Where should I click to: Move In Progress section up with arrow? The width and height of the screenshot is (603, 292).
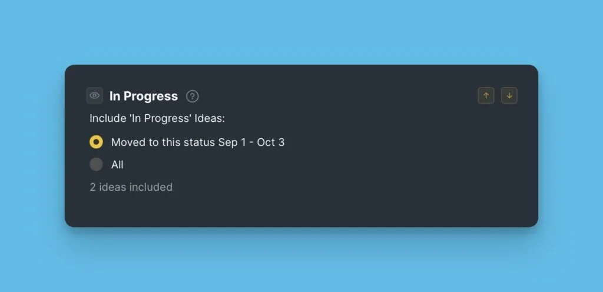tap(486, 95)
